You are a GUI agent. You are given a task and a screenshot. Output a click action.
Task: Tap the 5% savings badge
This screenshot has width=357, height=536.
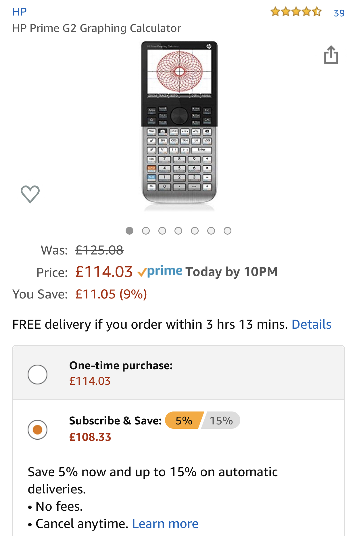click(x=184, y=420)
